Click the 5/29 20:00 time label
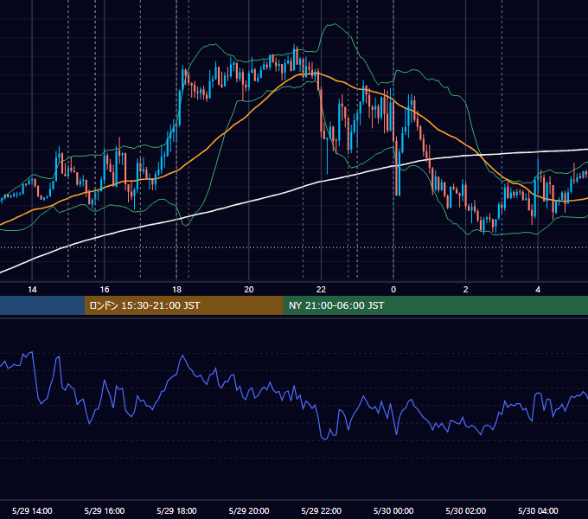 [249, 510]
